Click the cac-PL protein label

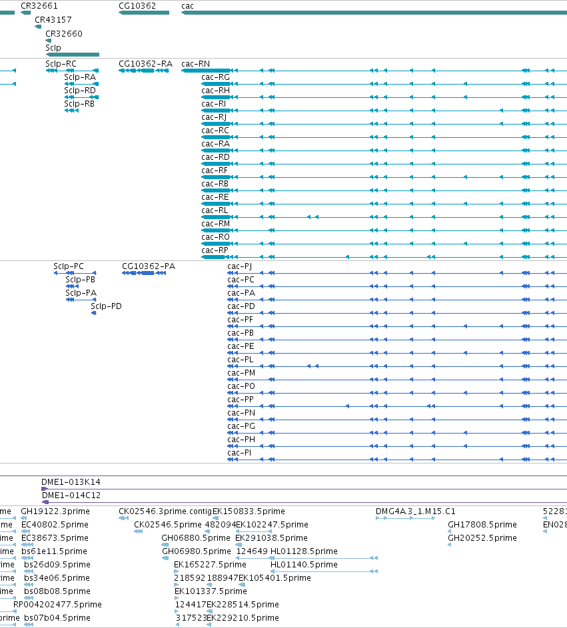240,359
